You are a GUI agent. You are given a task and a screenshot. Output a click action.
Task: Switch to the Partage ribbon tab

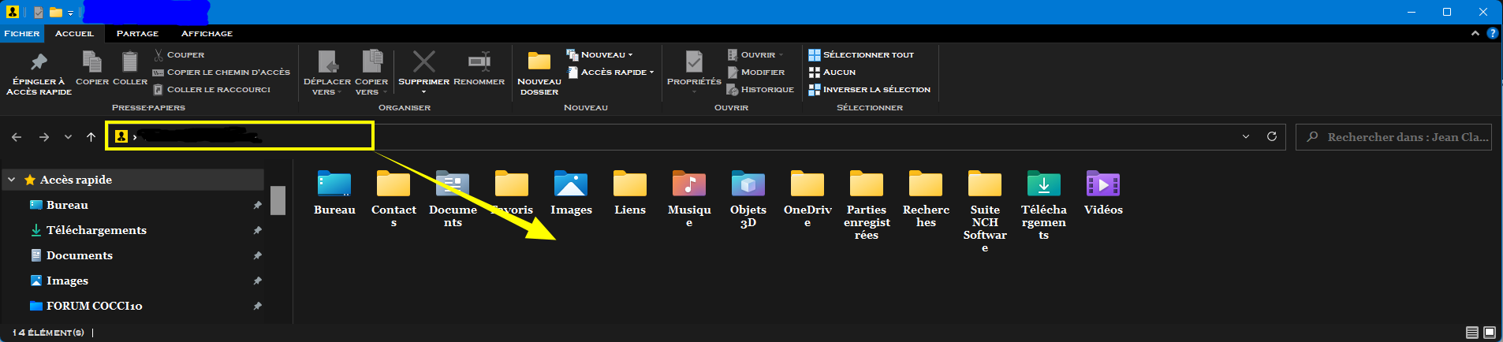137,33
